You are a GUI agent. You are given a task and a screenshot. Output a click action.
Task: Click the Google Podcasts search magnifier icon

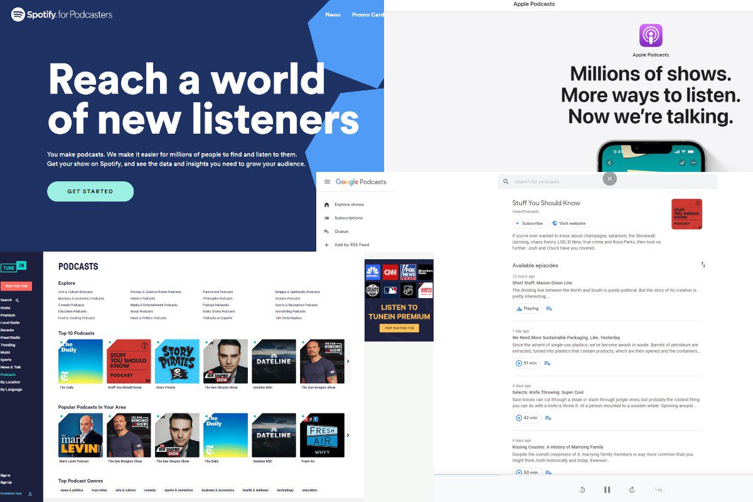point(506,181)
